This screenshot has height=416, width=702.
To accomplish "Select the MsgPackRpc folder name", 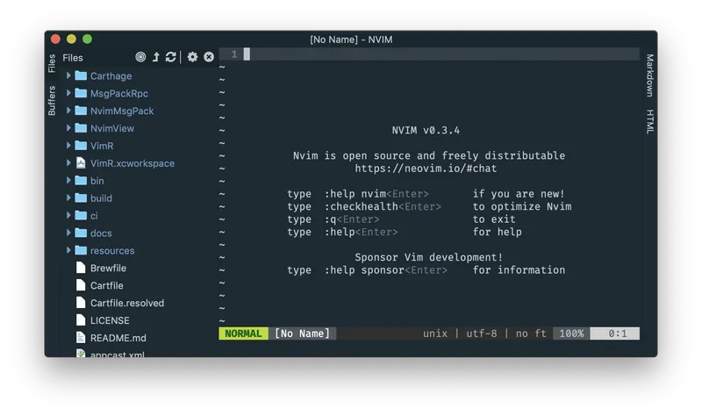I will [119, 94].
